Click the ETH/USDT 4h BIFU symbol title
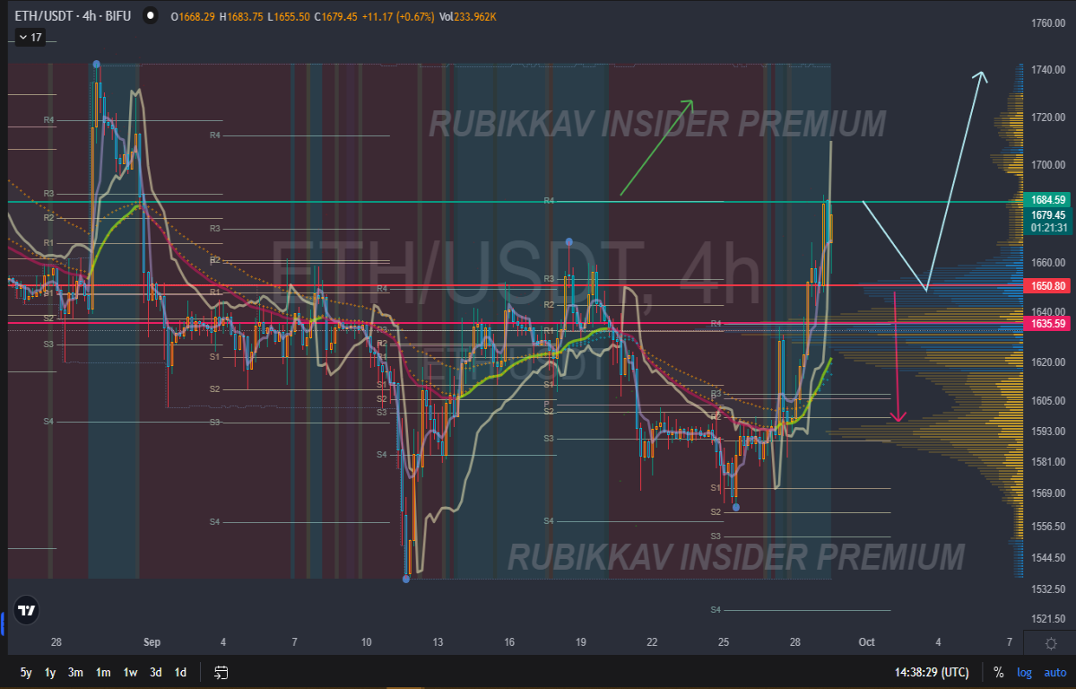This screenshot has height=689, width=1076. coord(73,15)
